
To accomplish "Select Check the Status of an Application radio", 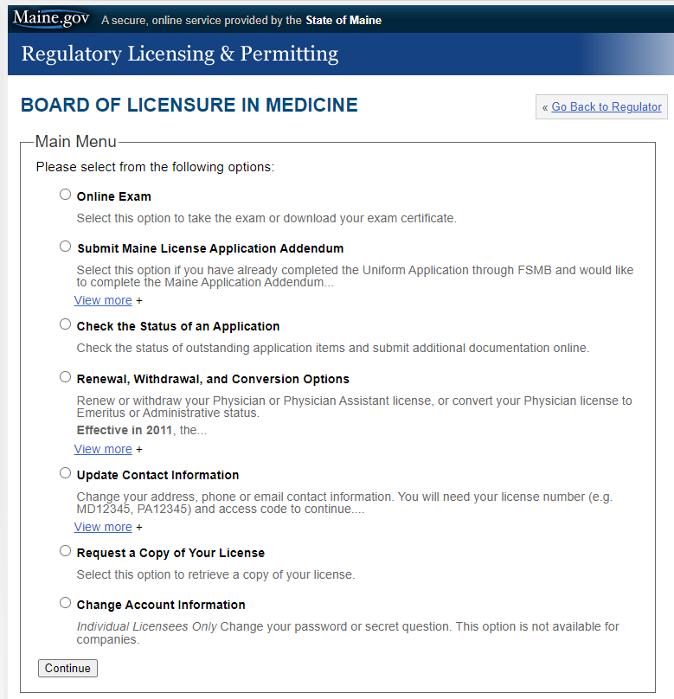I will (x=66, y=324).
